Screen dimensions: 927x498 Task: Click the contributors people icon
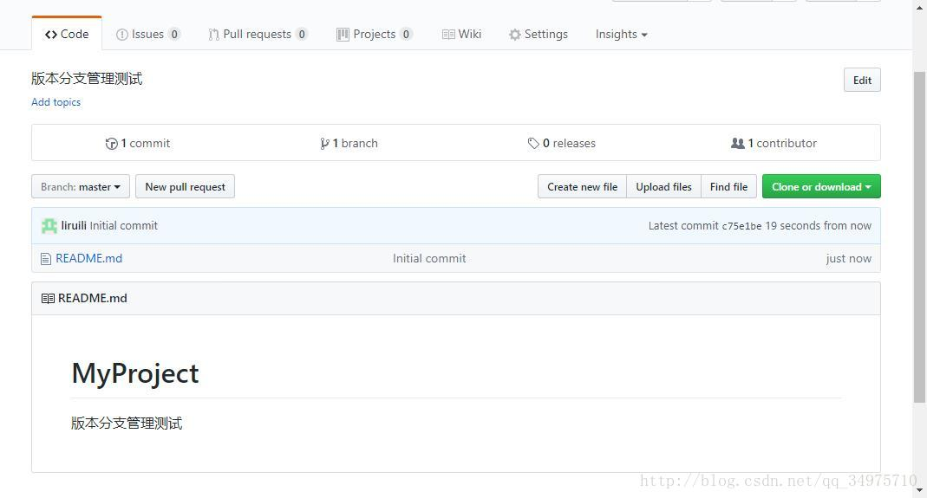(738, 143)
